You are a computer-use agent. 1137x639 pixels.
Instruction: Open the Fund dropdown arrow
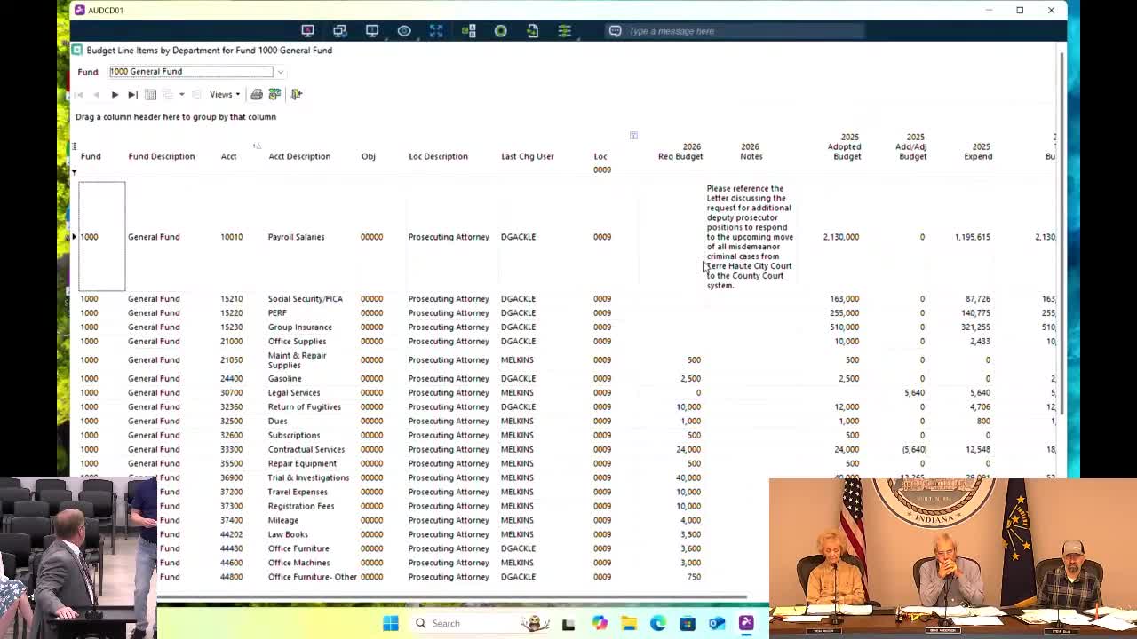pyautogui.click(x=280, y=72)
